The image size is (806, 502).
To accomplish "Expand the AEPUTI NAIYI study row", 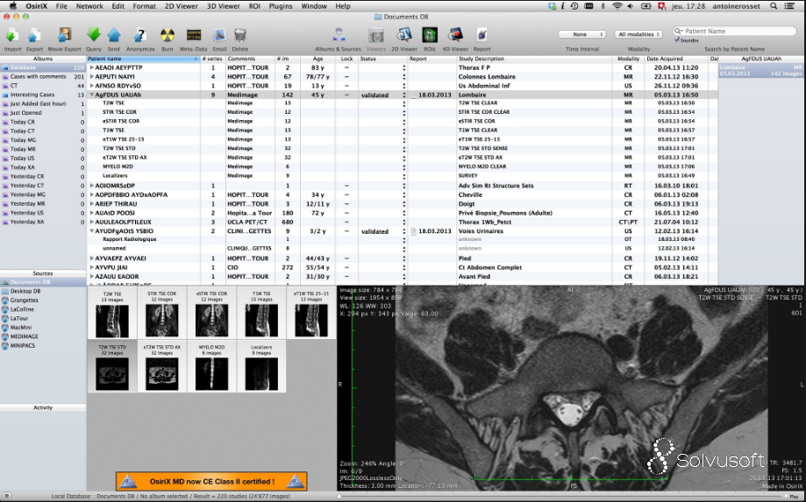I will point(92,77).
